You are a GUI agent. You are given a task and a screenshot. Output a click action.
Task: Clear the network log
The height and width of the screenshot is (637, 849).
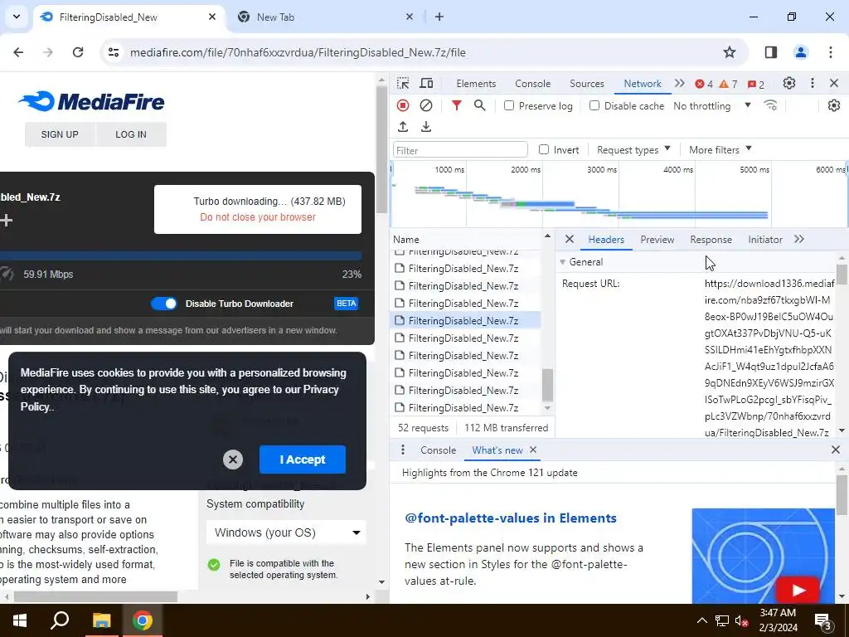point(426,105)
